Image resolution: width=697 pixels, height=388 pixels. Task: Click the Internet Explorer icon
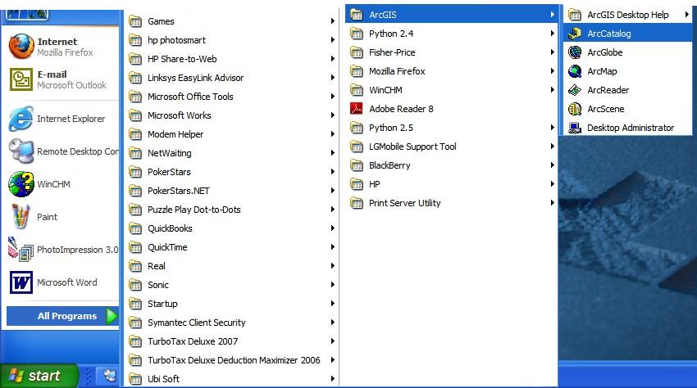[x=20, y=119]
